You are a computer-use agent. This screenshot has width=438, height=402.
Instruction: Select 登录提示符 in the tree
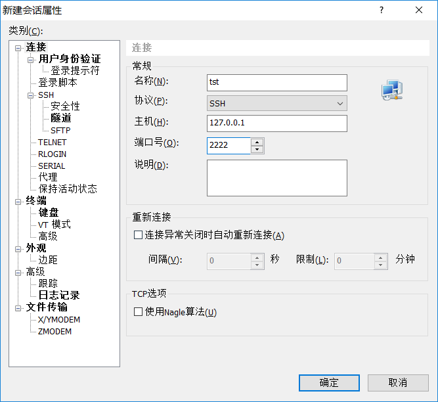point(75,71)
